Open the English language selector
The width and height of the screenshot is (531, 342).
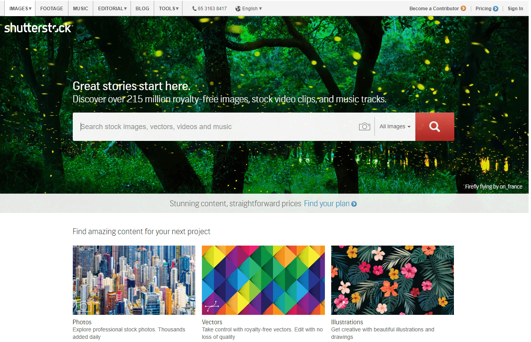point(249,8)
